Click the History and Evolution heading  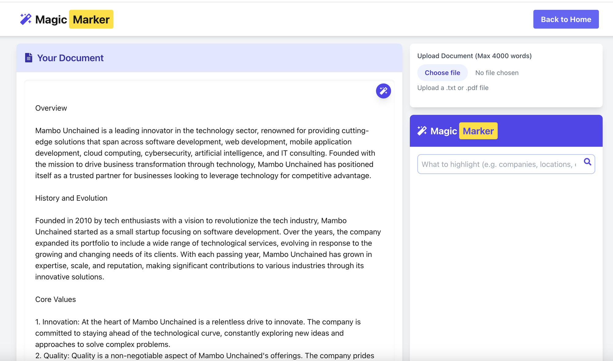pos(71,198)
